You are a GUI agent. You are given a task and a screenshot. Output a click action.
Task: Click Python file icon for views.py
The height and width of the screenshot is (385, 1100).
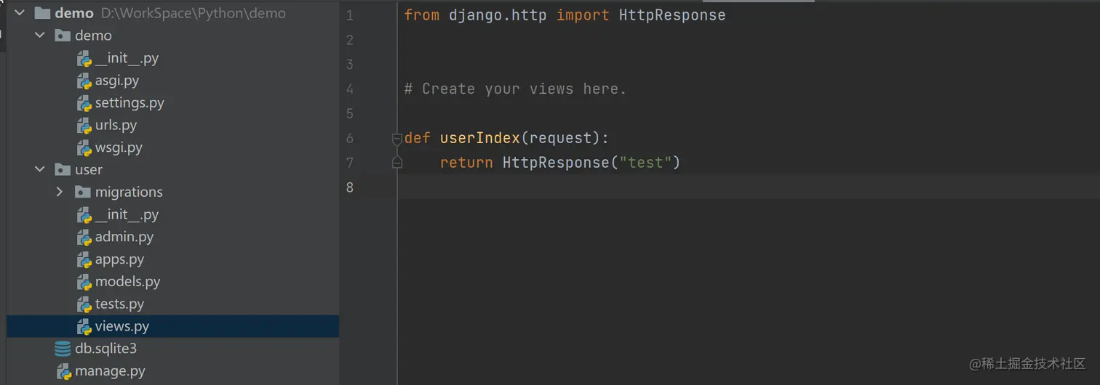pos(84,327)
